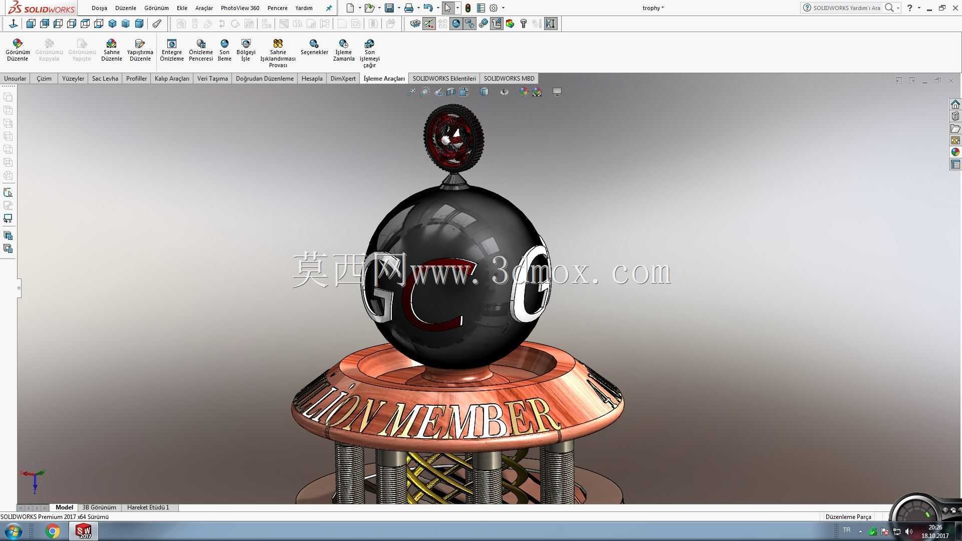Launch Son İleme (Final Render)
The width and height of the screenshot is (962, 541).
tap(224, 50)
